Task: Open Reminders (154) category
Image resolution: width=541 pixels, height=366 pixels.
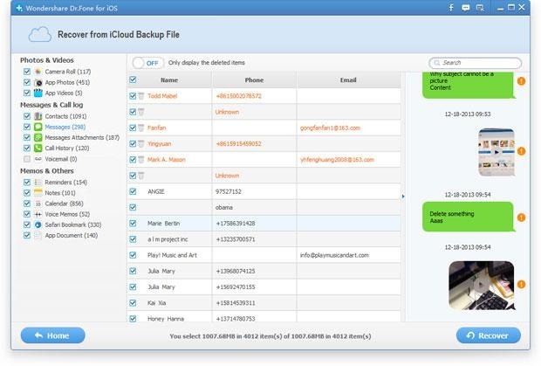Action: tap(66, 183)
